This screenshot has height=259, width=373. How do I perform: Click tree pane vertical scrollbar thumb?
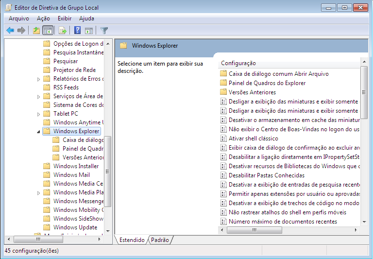click(x=108, y=172)
